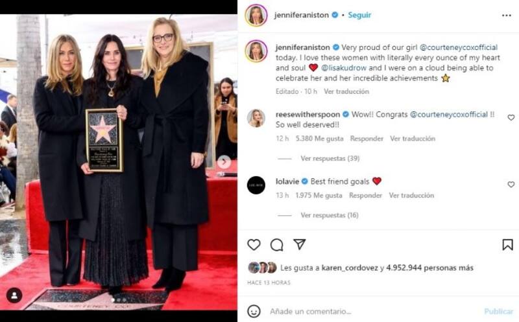Viewport: 519px width, 322px height.
Task: Share the post with the paper plane icon
Action: tap(299, 244)
